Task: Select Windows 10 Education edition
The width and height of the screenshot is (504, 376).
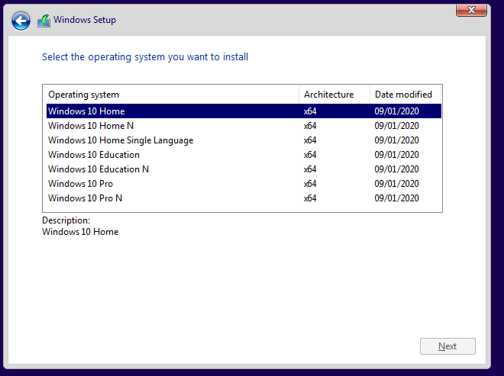Action: 244,155
